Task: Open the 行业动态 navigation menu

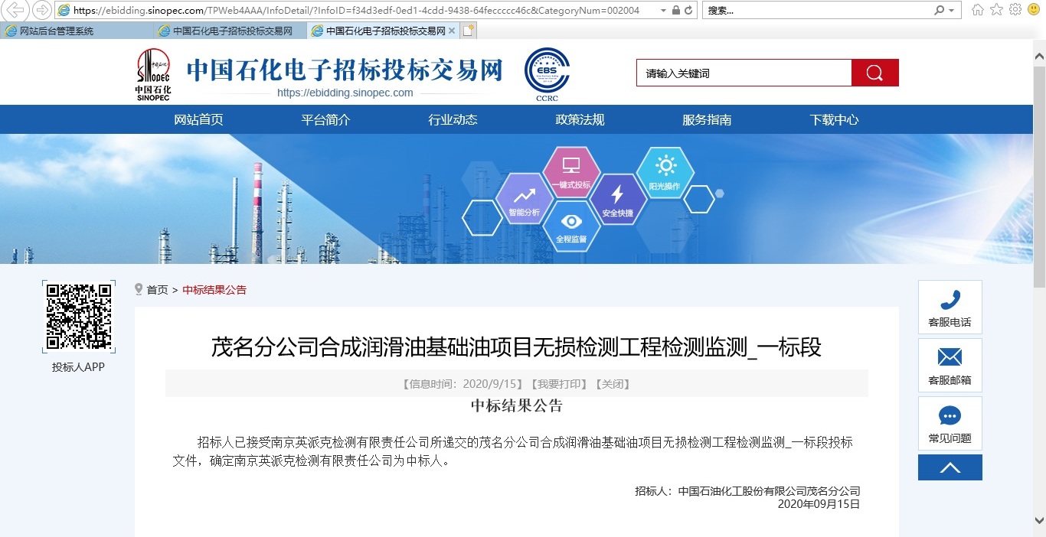Action: pos(452,119)
